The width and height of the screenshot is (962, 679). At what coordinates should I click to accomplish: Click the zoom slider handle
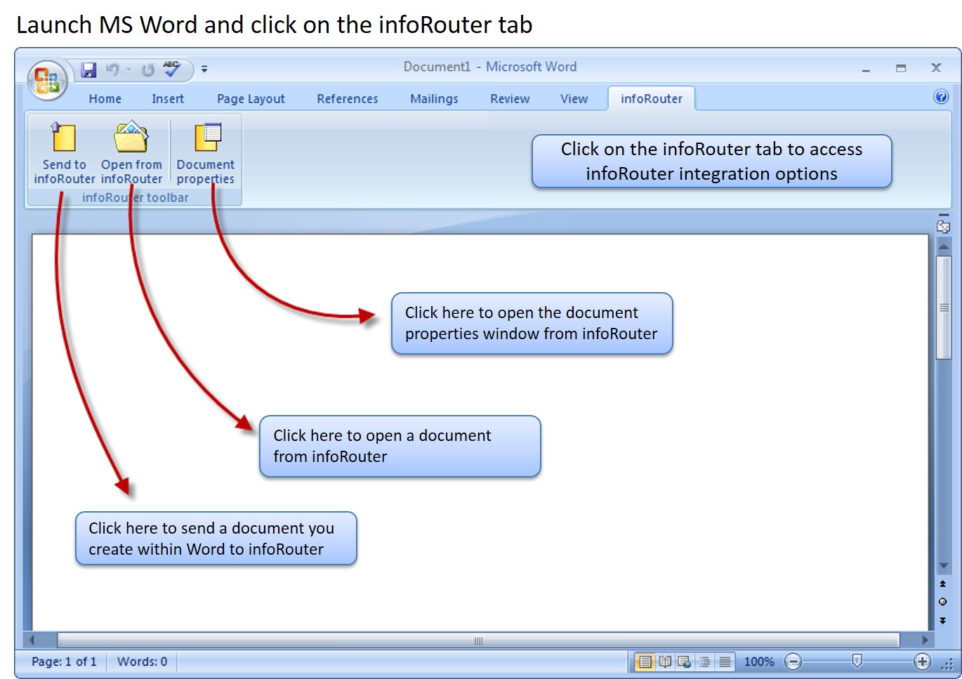[857, 661]
